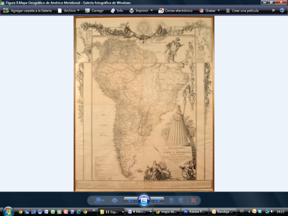Screen dimensions: 288x216
Task: Open the Archivo menu
Action: (x=69, y=11)
